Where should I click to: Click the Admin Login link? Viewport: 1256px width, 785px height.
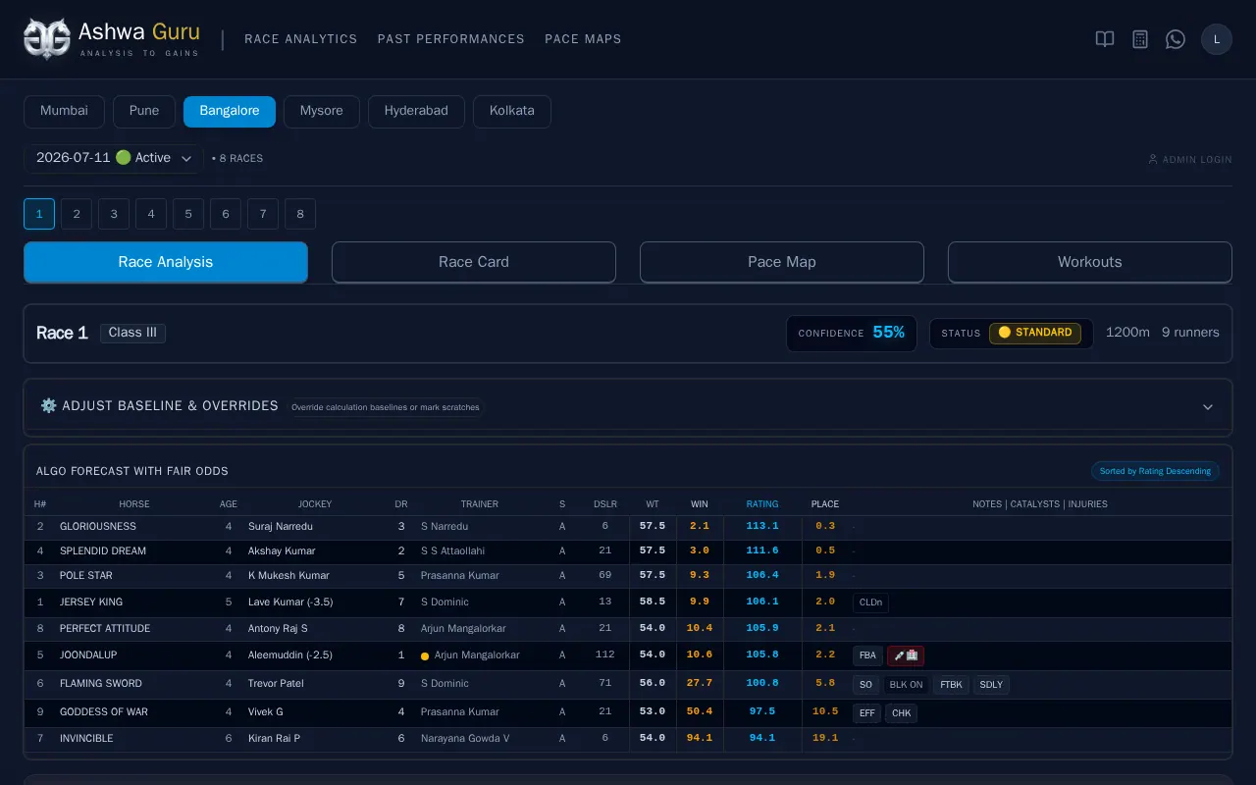point(1190,159)
